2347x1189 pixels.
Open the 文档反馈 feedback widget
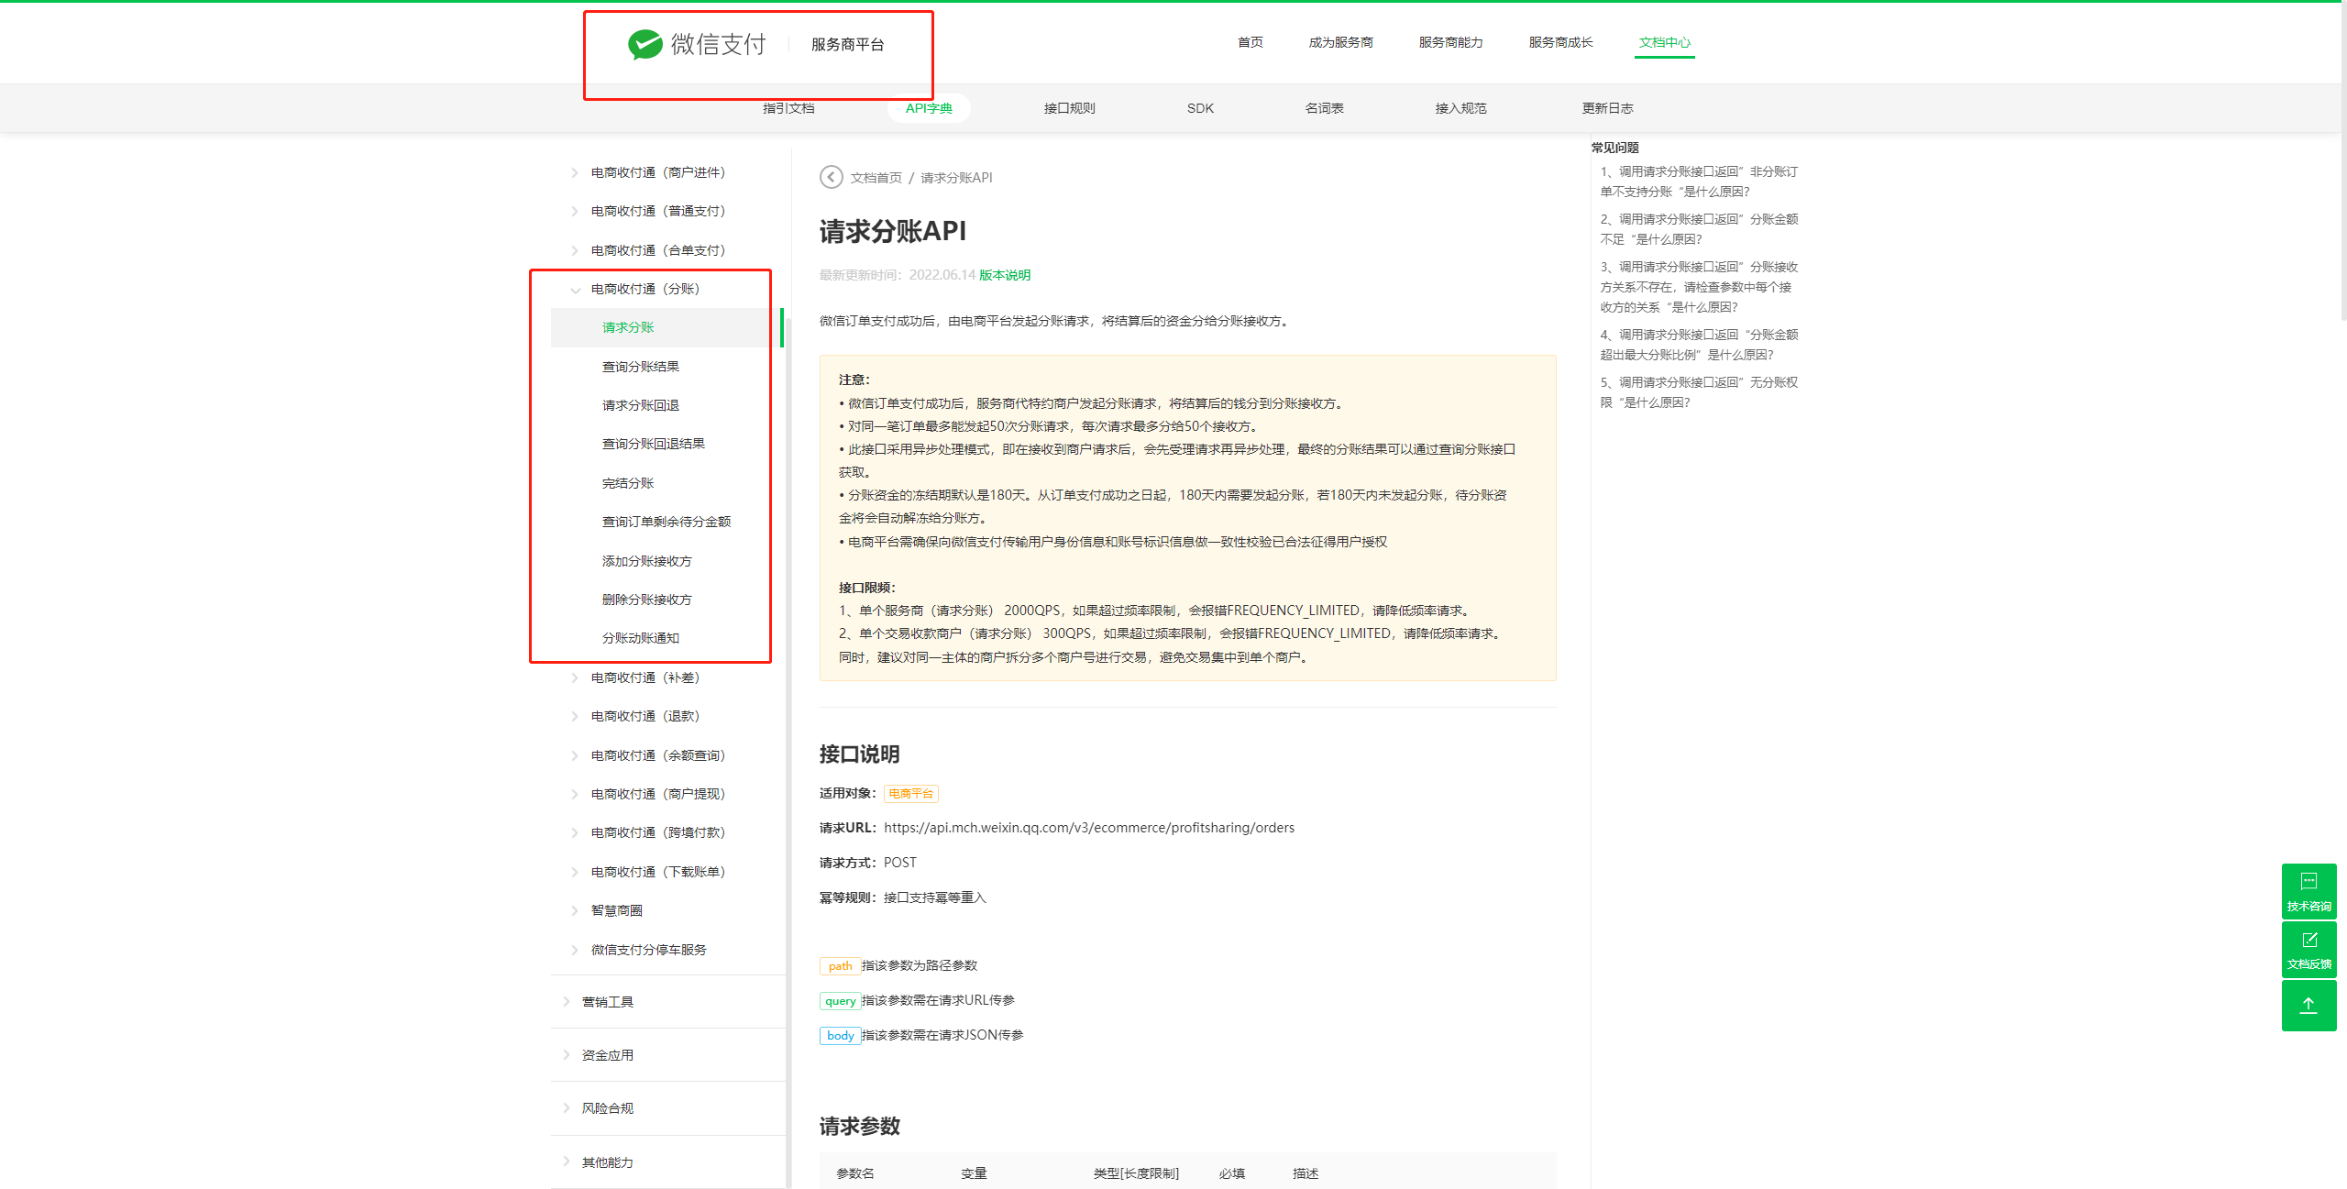[2308, 949]
